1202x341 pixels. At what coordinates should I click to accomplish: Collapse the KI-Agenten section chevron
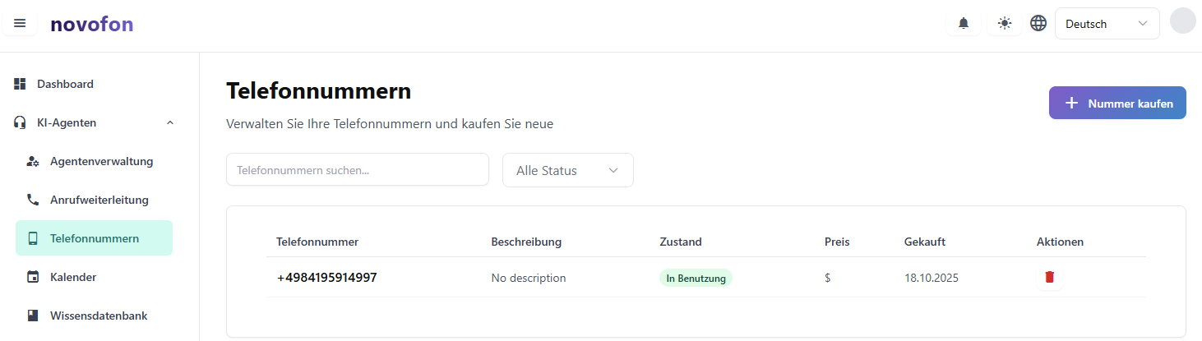[x=170, y=122]
